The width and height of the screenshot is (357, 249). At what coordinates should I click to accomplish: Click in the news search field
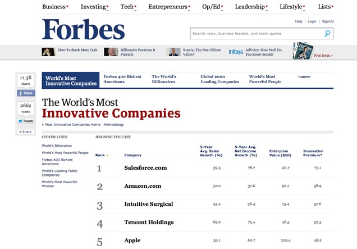(x=257, y=34)
